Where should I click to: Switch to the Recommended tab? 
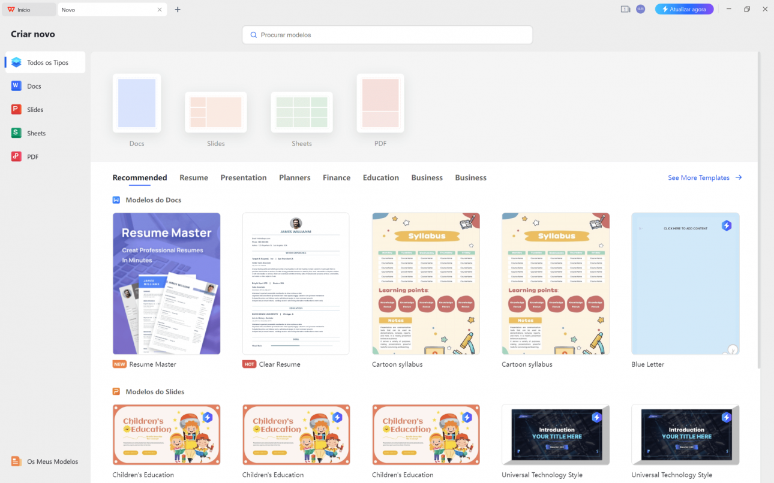click(x=140, y=177)
